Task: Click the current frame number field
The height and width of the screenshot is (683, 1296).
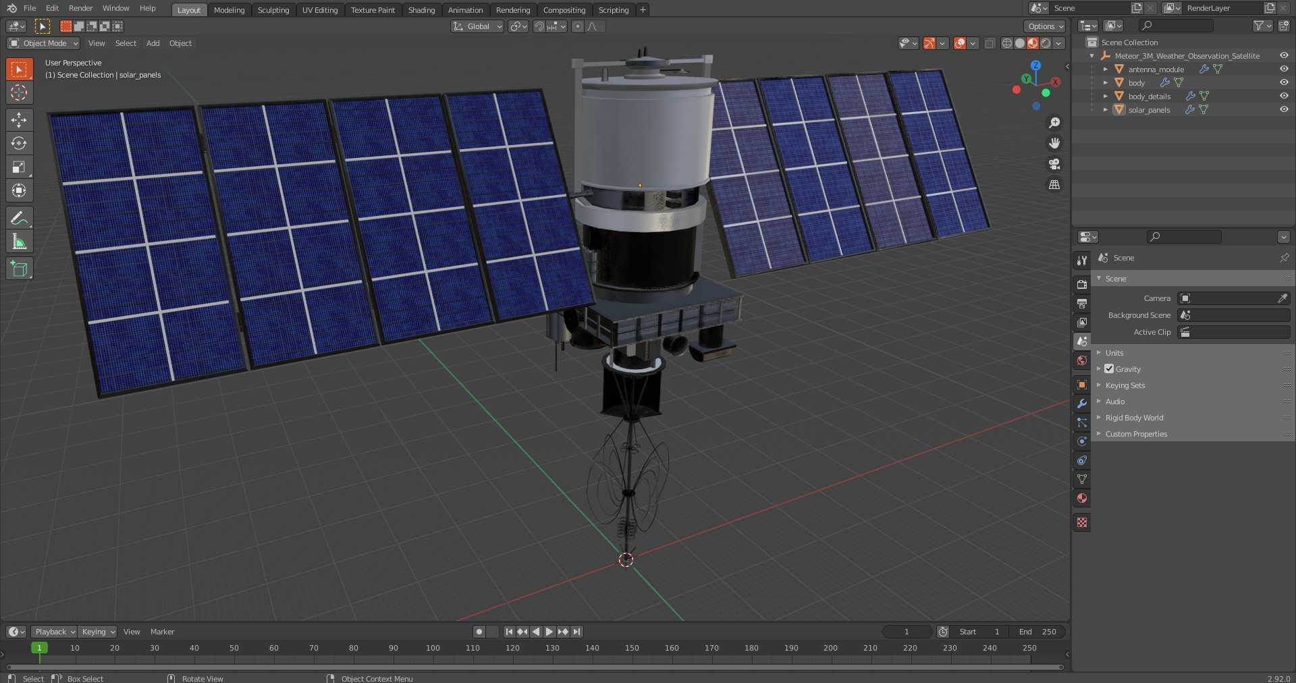Action: 907,632
